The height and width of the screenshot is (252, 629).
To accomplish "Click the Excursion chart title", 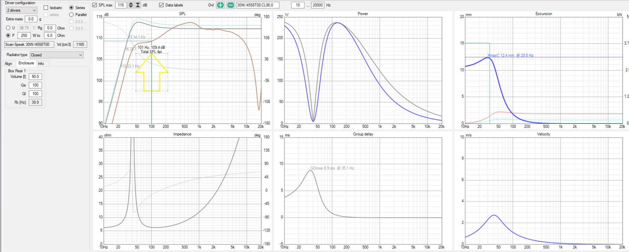I will 544,14.
